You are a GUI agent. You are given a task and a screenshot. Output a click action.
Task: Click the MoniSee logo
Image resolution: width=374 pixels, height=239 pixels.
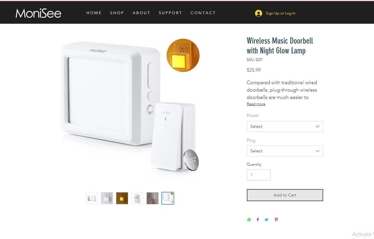coord(38,13)
